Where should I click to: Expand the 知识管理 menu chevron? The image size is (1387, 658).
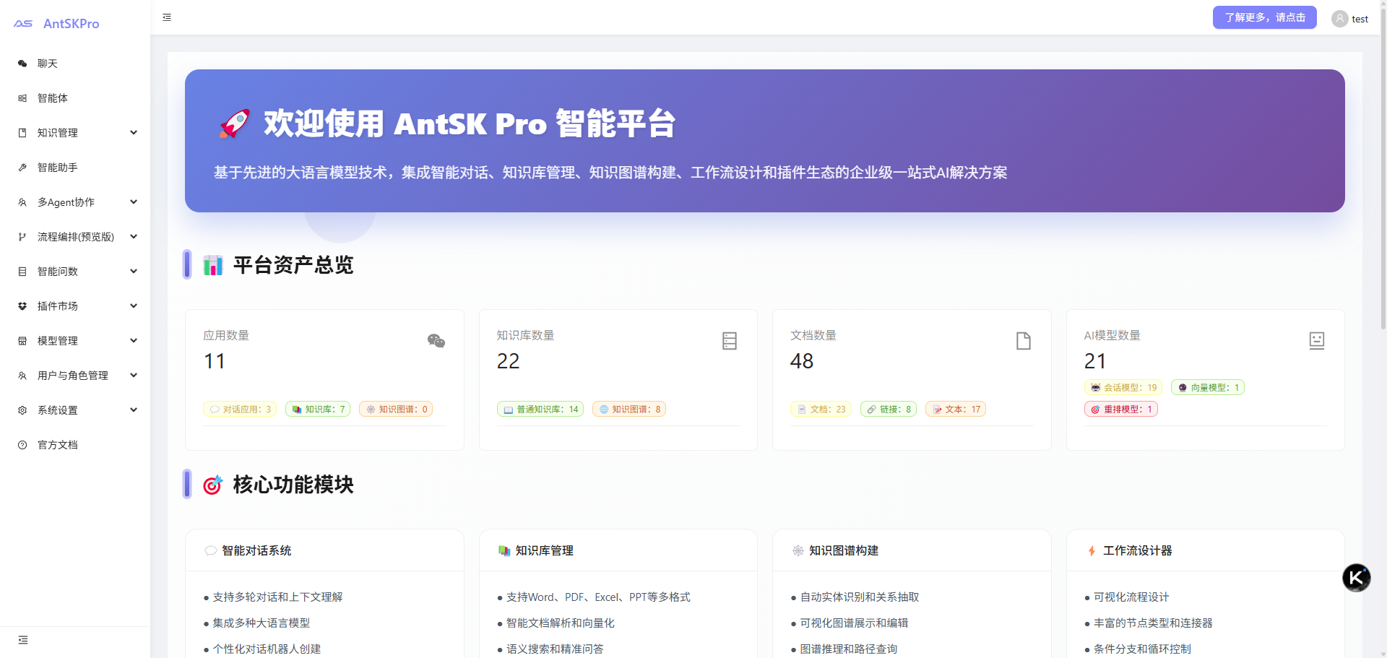134,133
